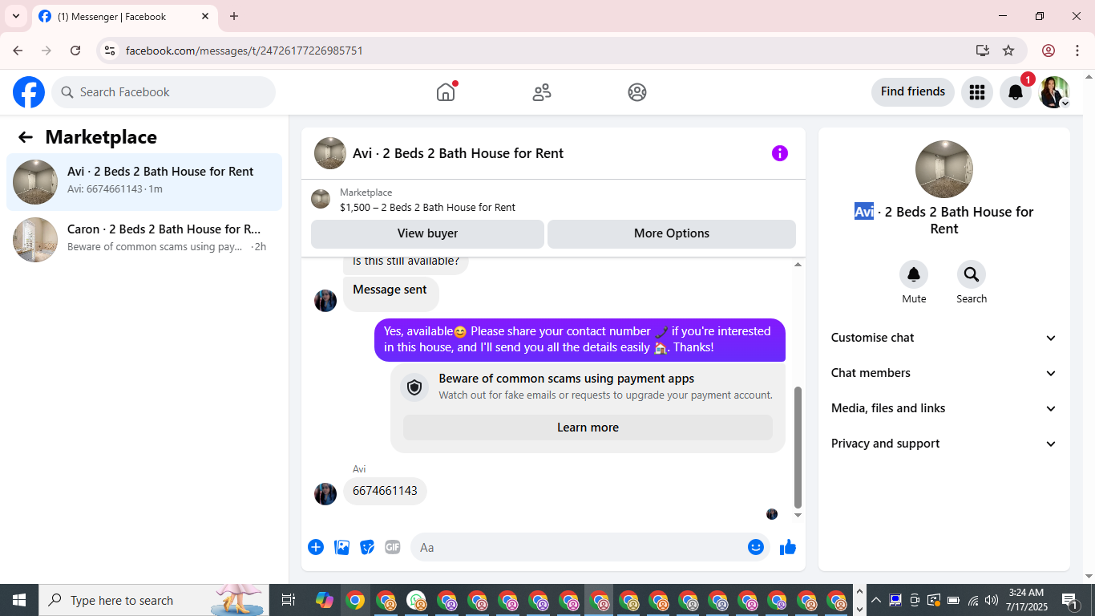Open the emoji picker in message box
This screenshot has height=616, width=1095.
[756, 547]
